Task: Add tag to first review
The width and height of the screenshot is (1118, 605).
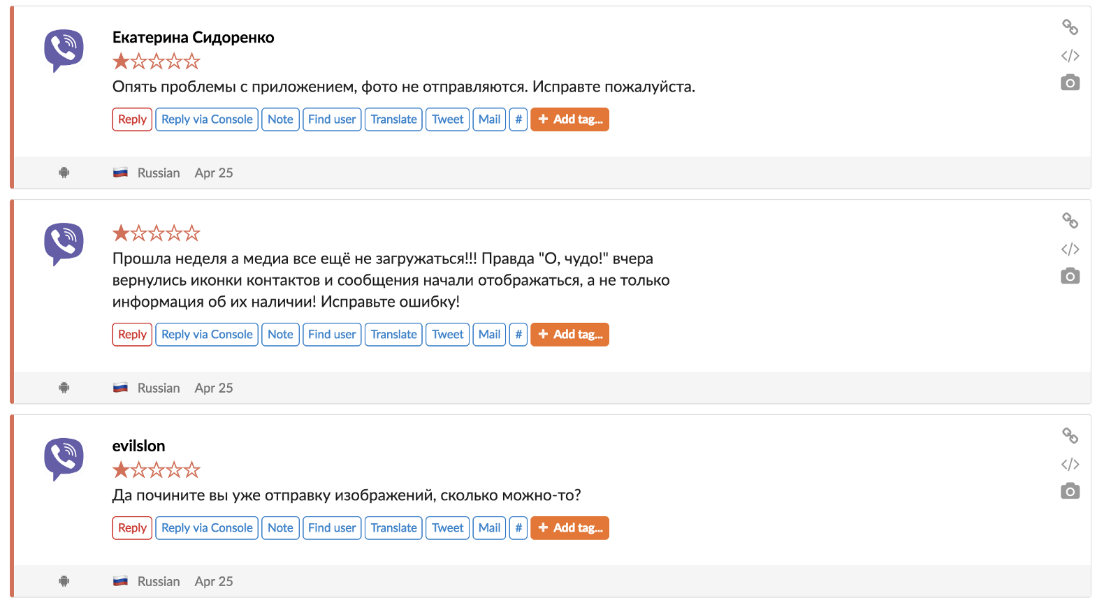Action: click(x=569, y=119)
